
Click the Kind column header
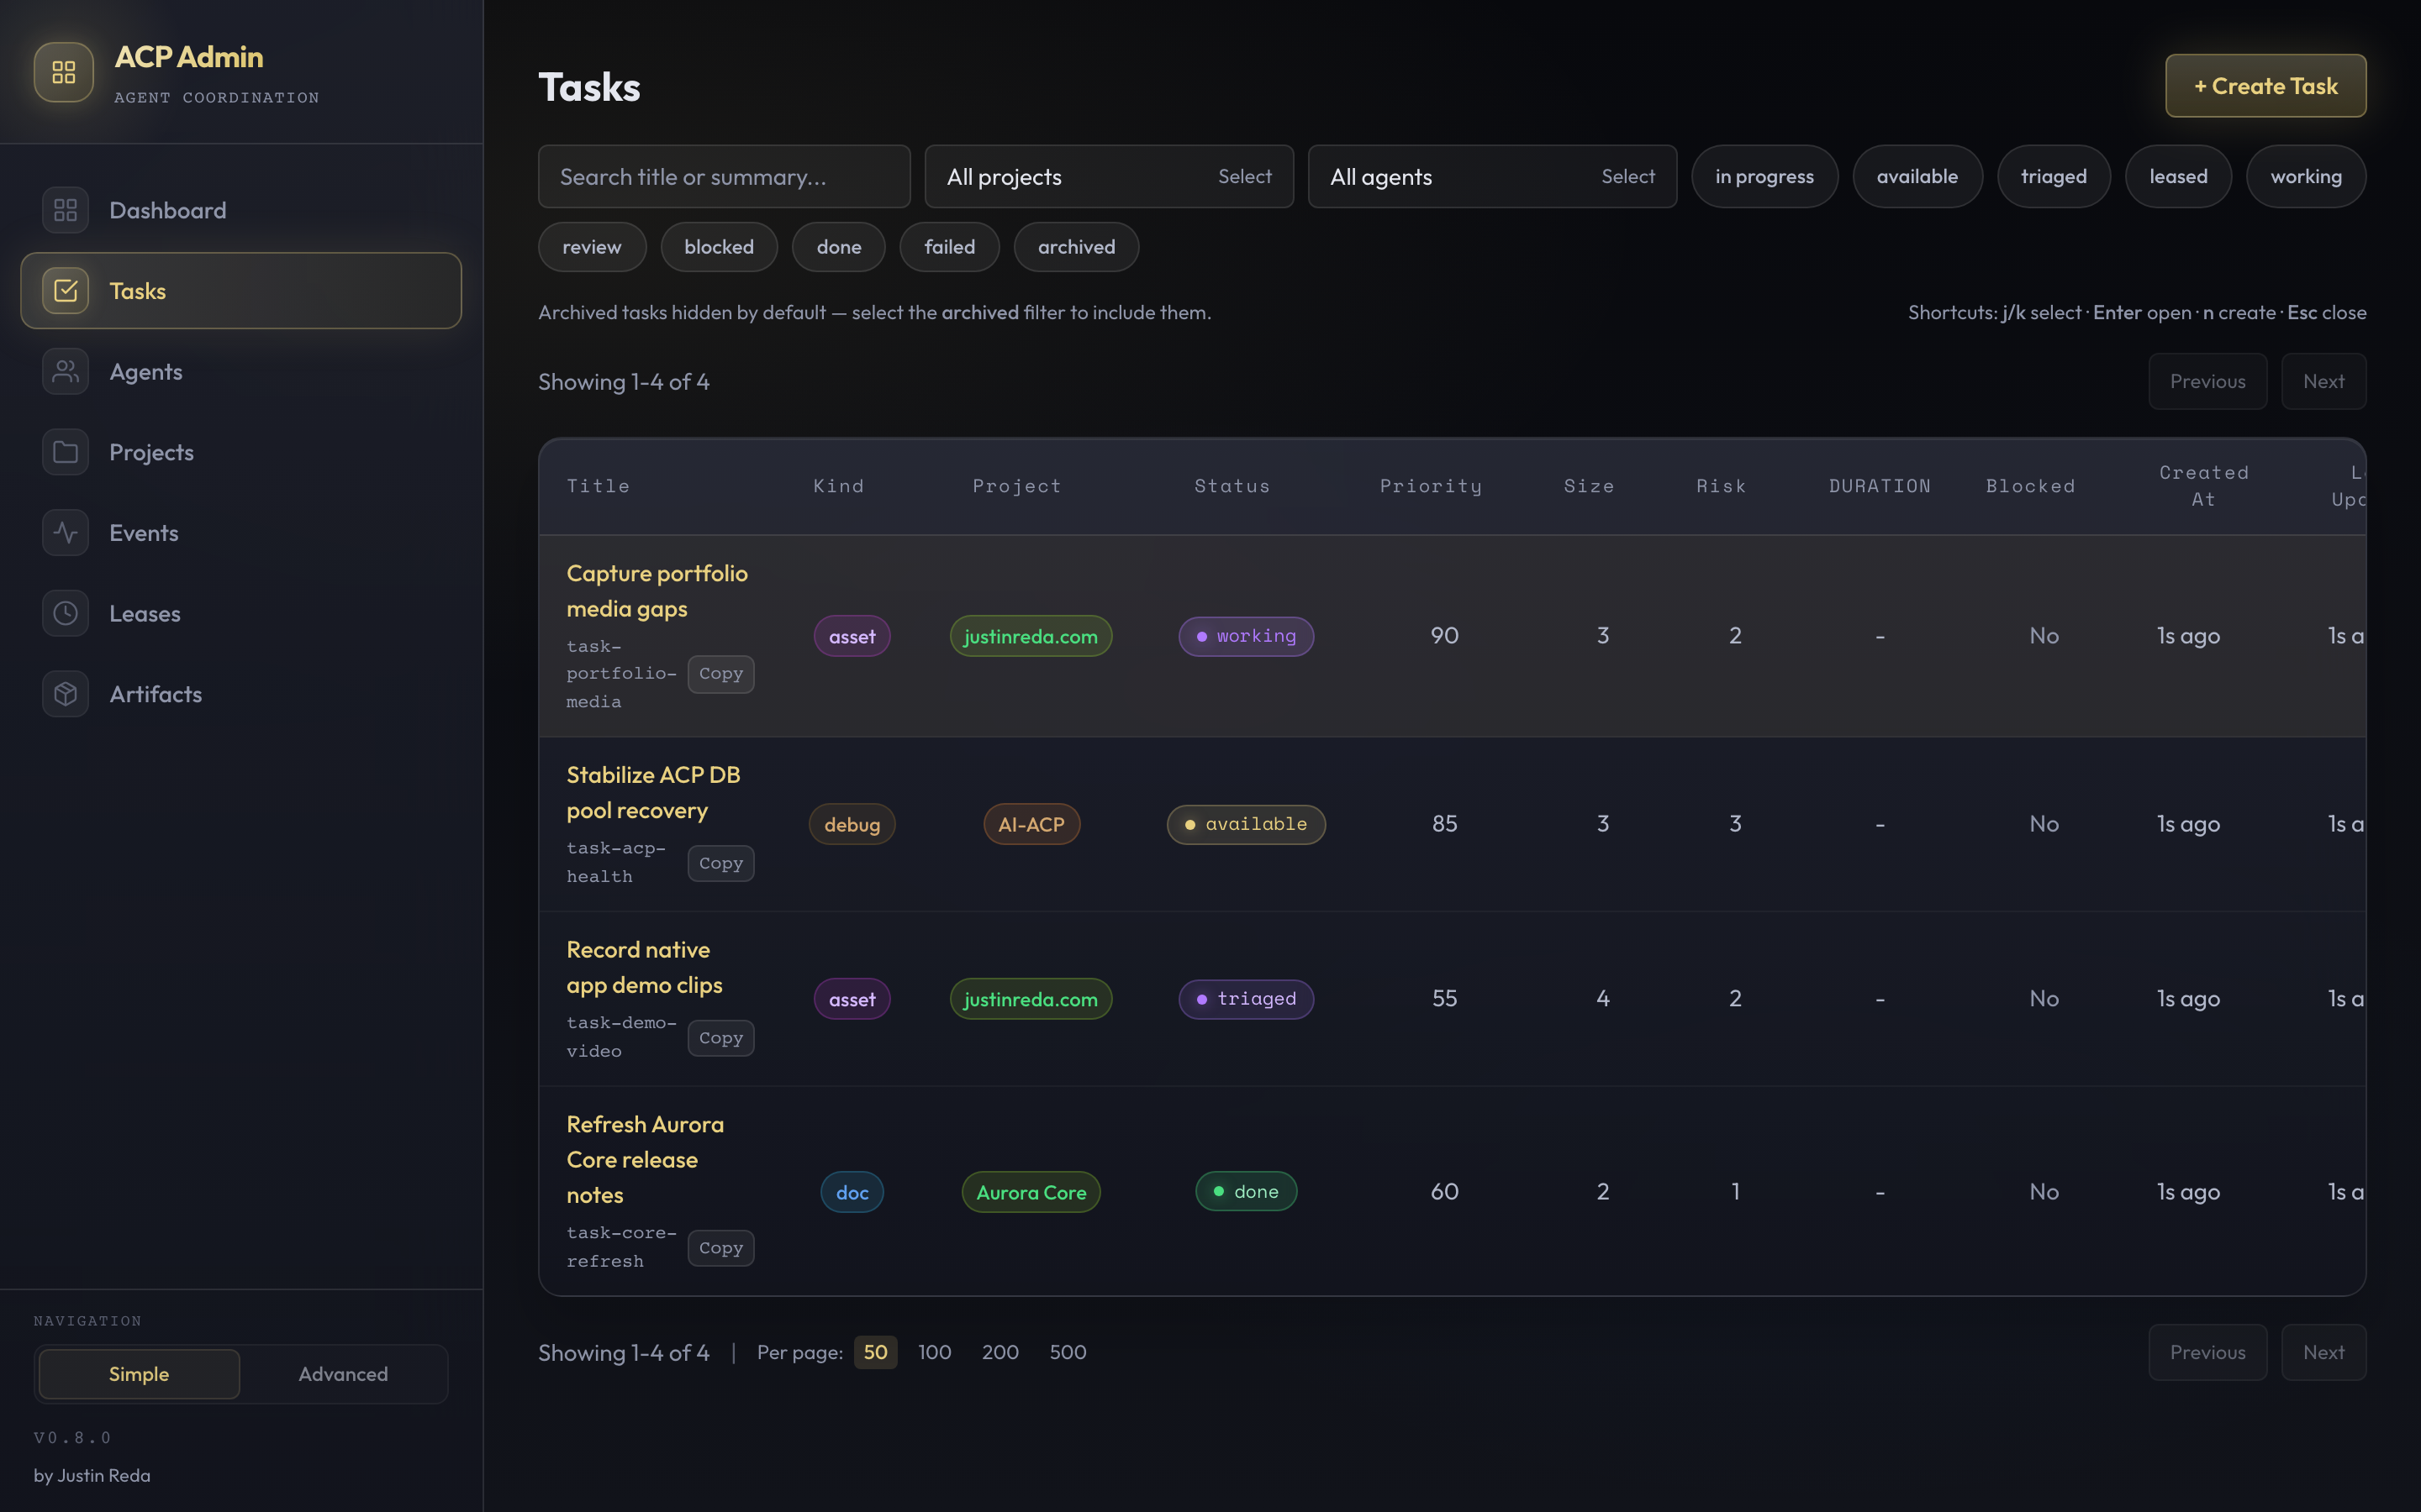click(x=838, y=486)
